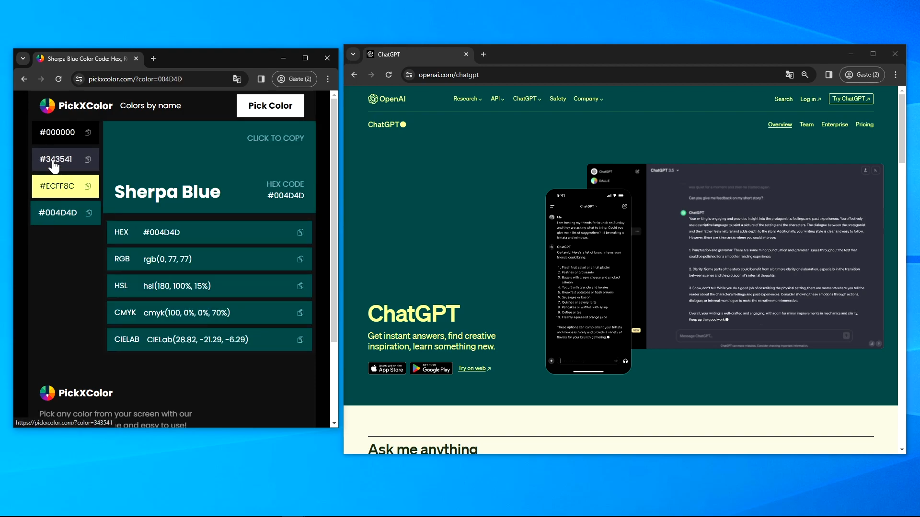
Task: Copy the RGB value row icon
Action: point(300,259)
